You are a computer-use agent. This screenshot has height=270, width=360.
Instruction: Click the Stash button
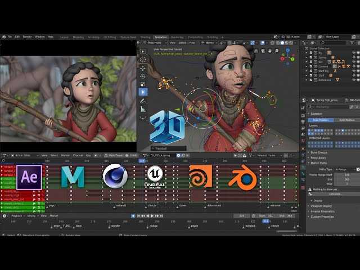click(x=131, y=155)
